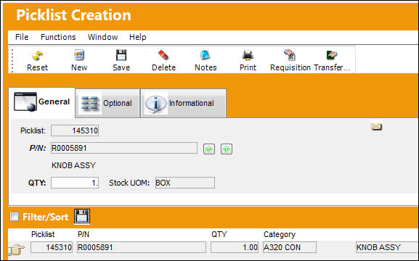Switch to the General tab

coord(42,102)
